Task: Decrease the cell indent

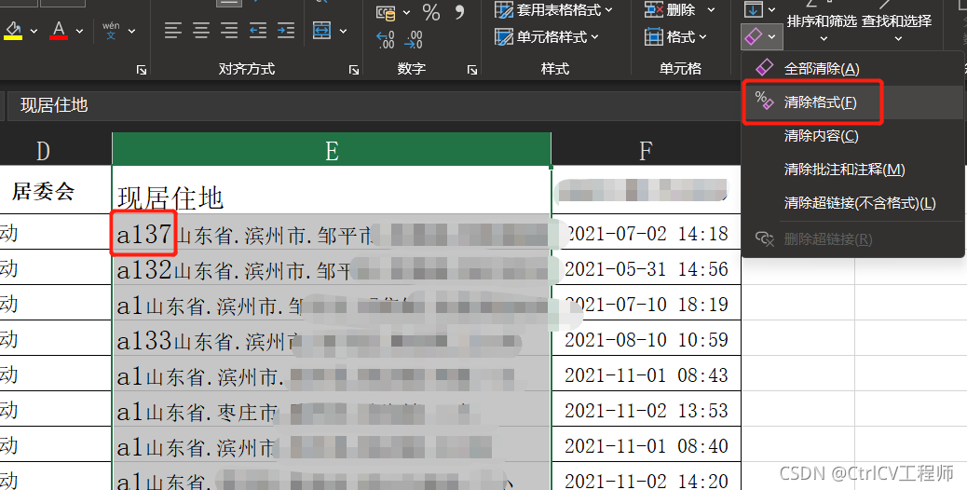Action: coord(258,30)
